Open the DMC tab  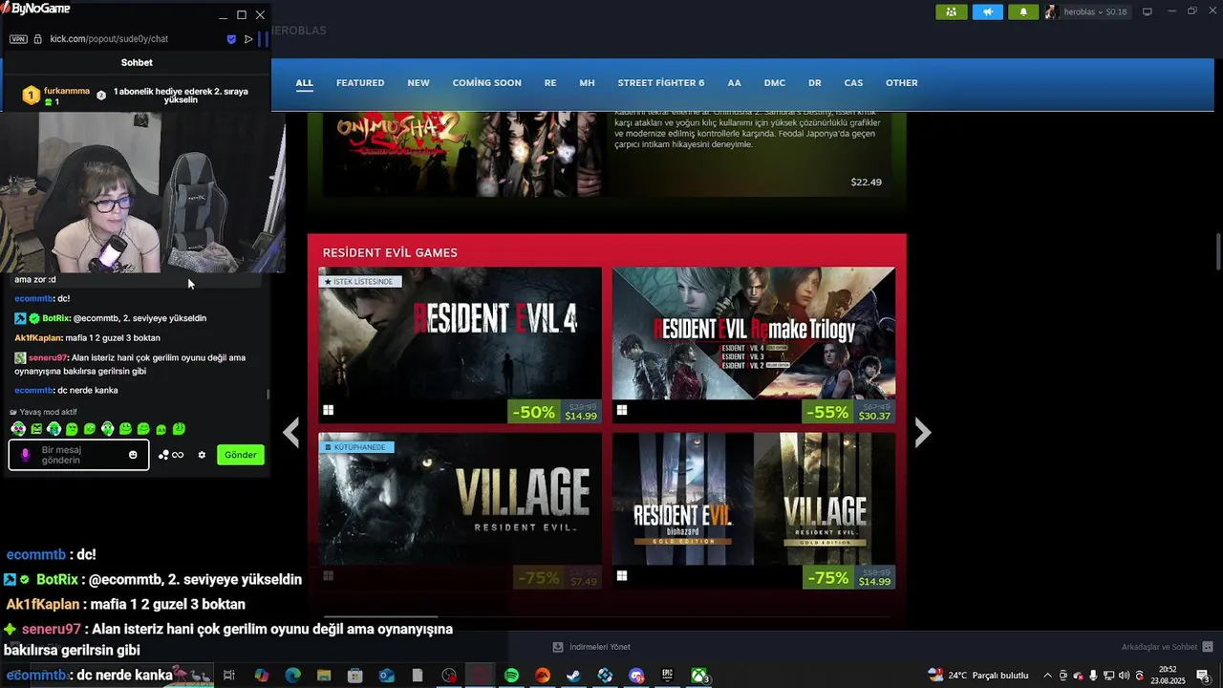tap(774, 83)
